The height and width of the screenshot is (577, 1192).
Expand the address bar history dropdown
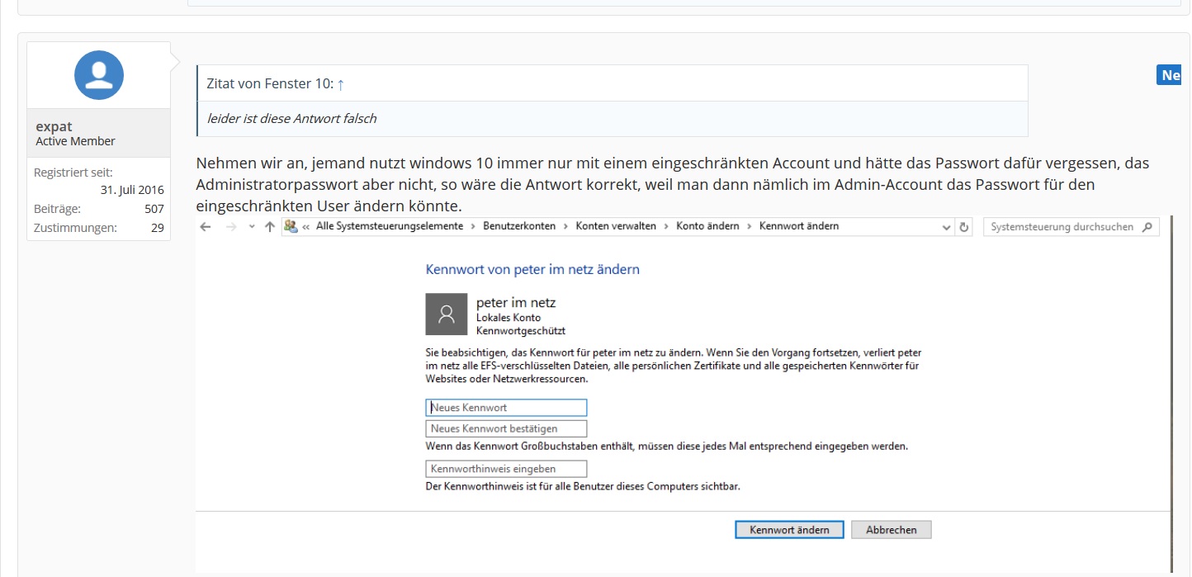(x=946, y=227)
